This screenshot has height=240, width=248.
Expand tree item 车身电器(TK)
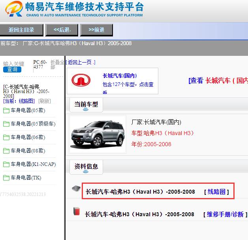[26, 178]
